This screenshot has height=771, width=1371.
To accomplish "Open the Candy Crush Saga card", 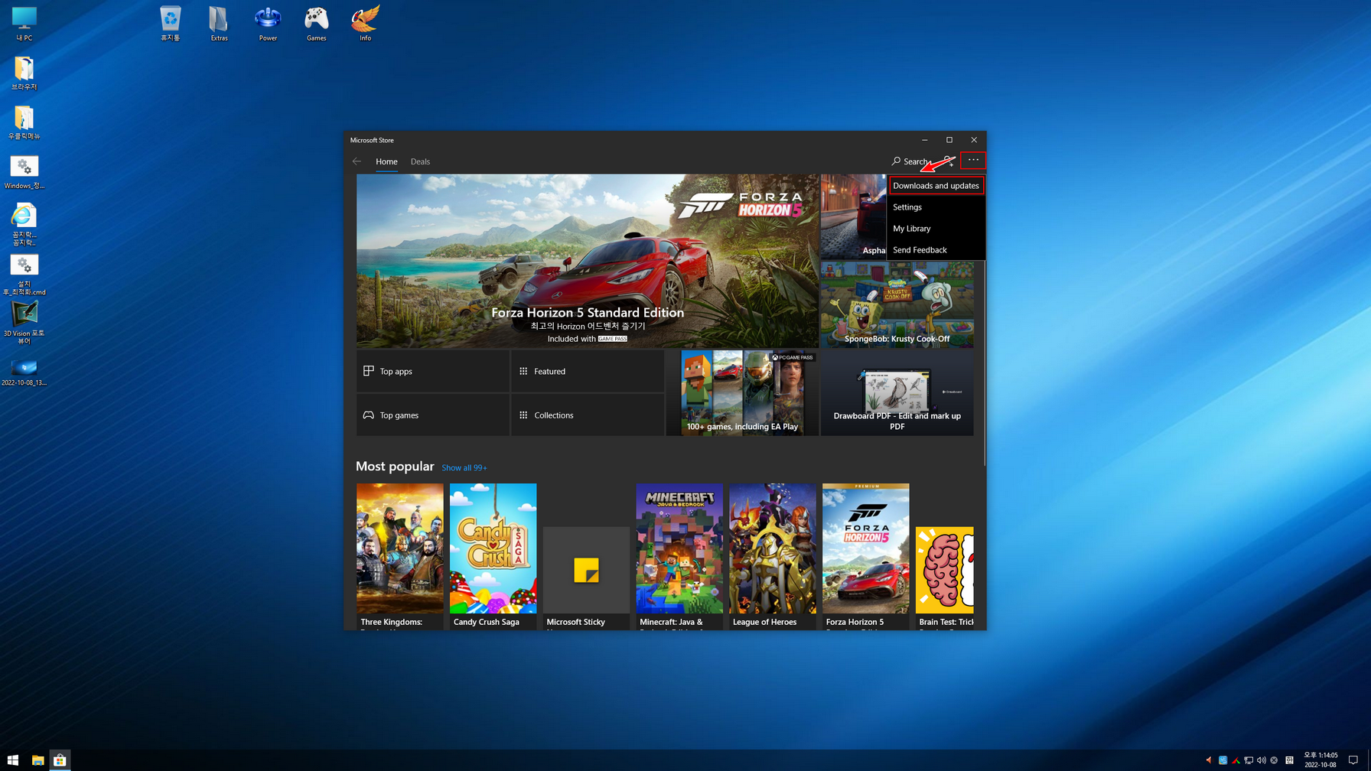I will pyautogui.click(x=493, y=556).
